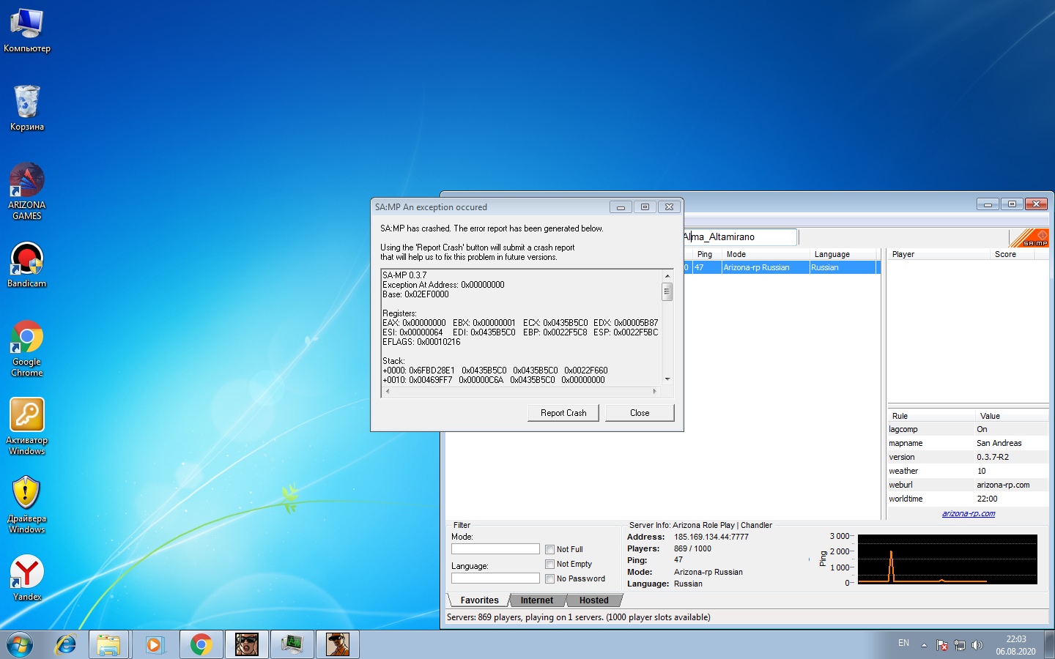Open the volume speaker tray icon
This screenshot has width=1055, height=659.
click(977, 645)
